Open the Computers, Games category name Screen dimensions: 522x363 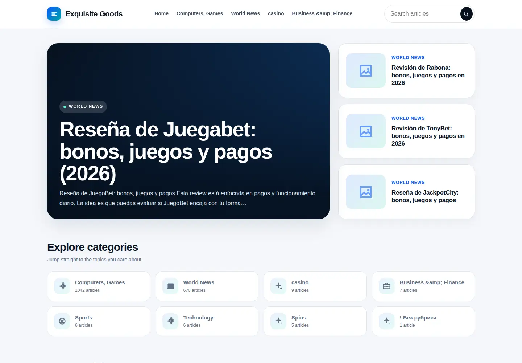pos(100,282)
